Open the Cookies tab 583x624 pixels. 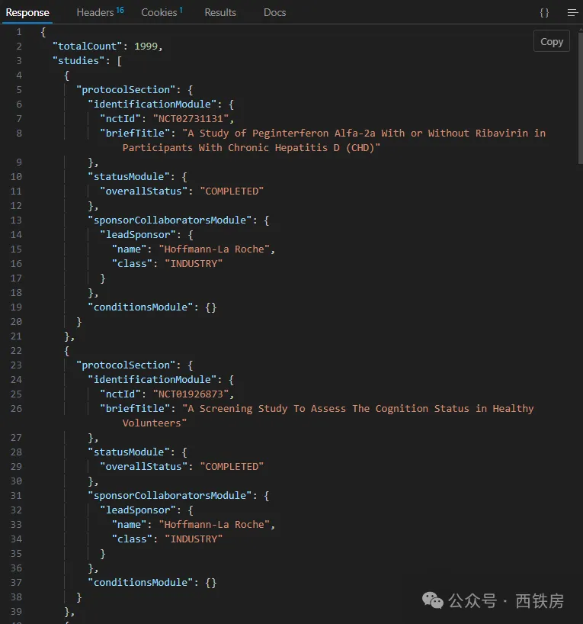tap(161, 12)
